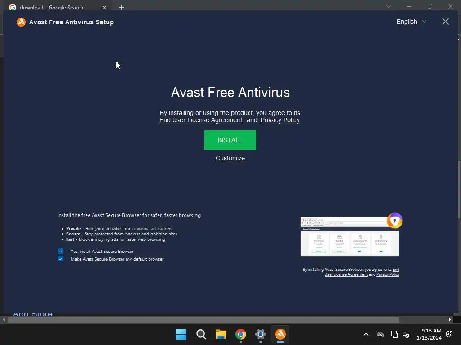Open Windows taskbar search
The image size is (461, 345).
(201, 334)
